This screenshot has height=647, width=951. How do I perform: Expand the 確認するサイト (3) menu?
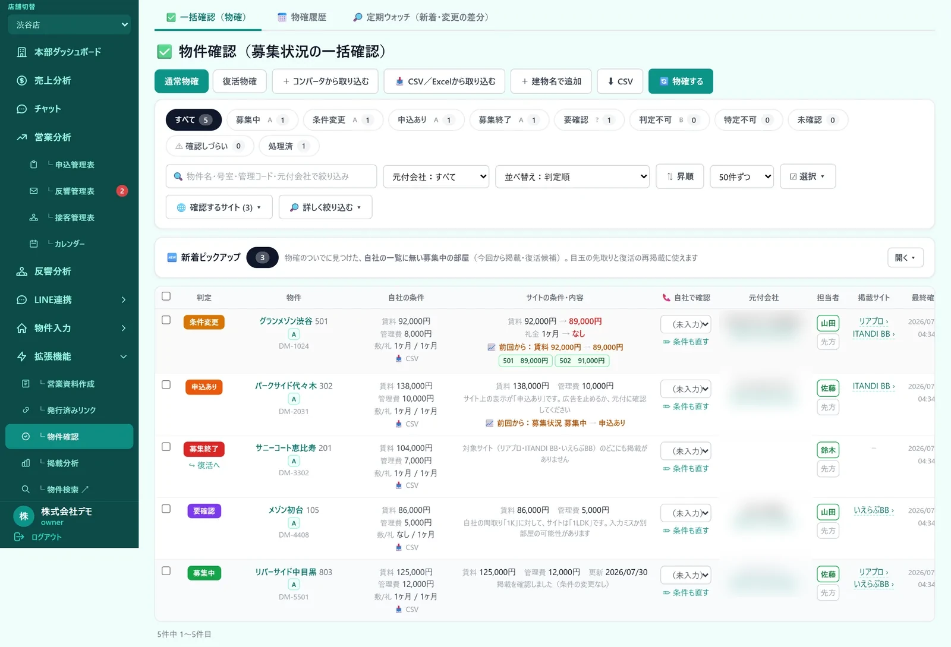pyautogui.click(x=219, y=207)
